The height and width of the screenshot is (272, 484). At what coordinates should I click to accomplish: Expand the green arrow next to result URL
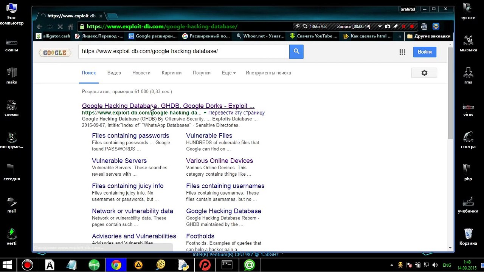point(205,113)
